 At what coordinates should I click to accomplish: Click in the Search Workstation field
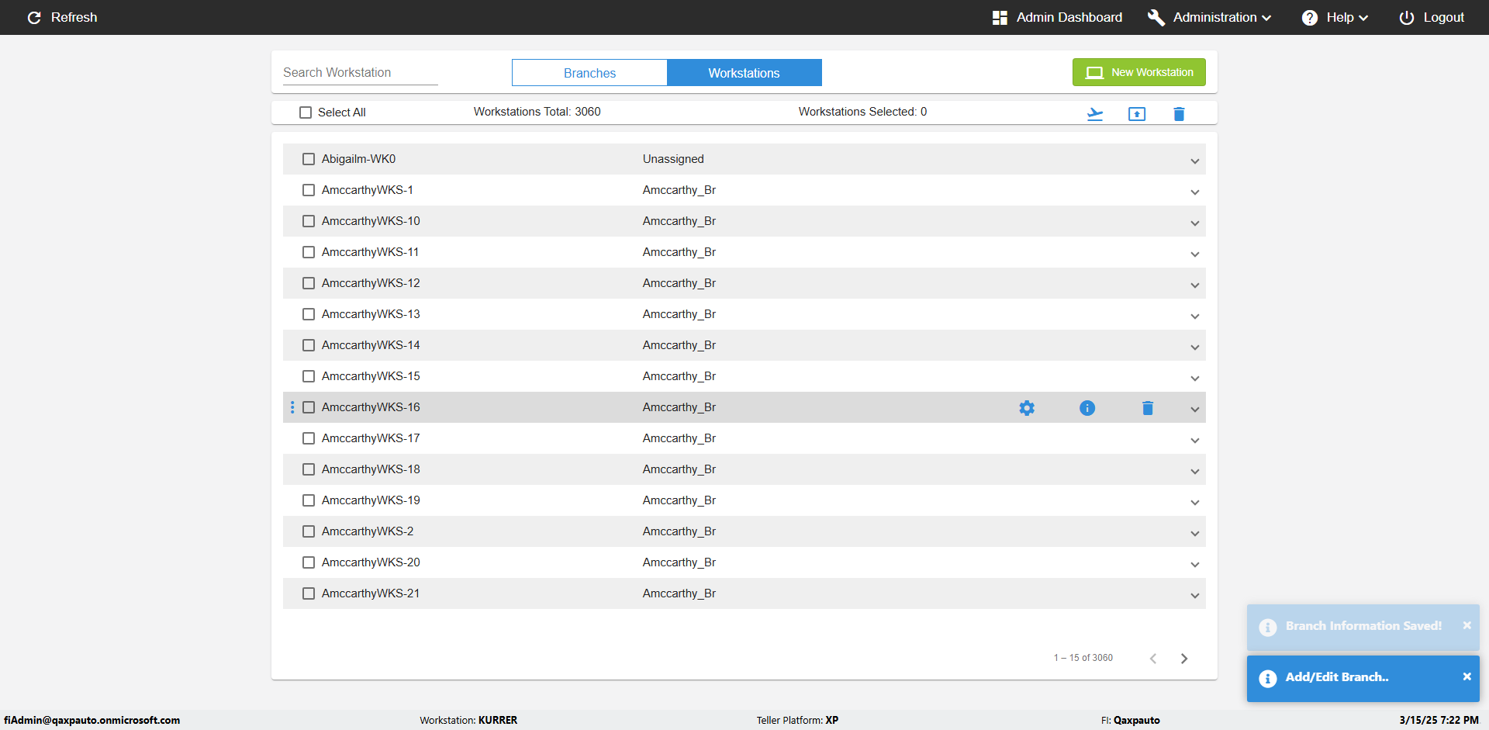point(360,72)
